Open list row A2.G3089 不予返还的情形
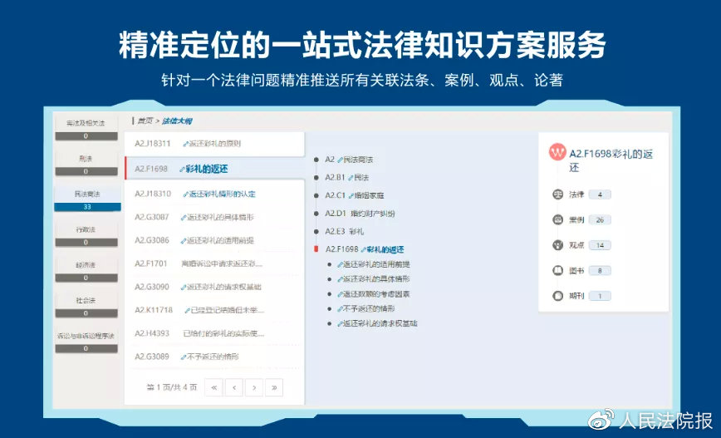 pyautogui.click(x=214, y=357)
